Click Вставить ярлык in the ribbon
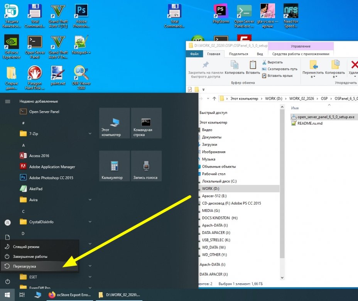358x301 pixels. (277, 76)
